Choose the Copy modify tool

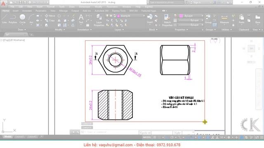point(49,20)
